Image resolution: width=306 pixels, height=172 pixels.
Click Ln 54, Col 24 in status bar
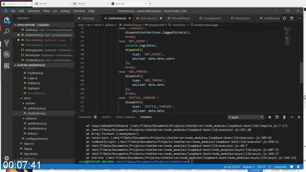coord(231,167)
